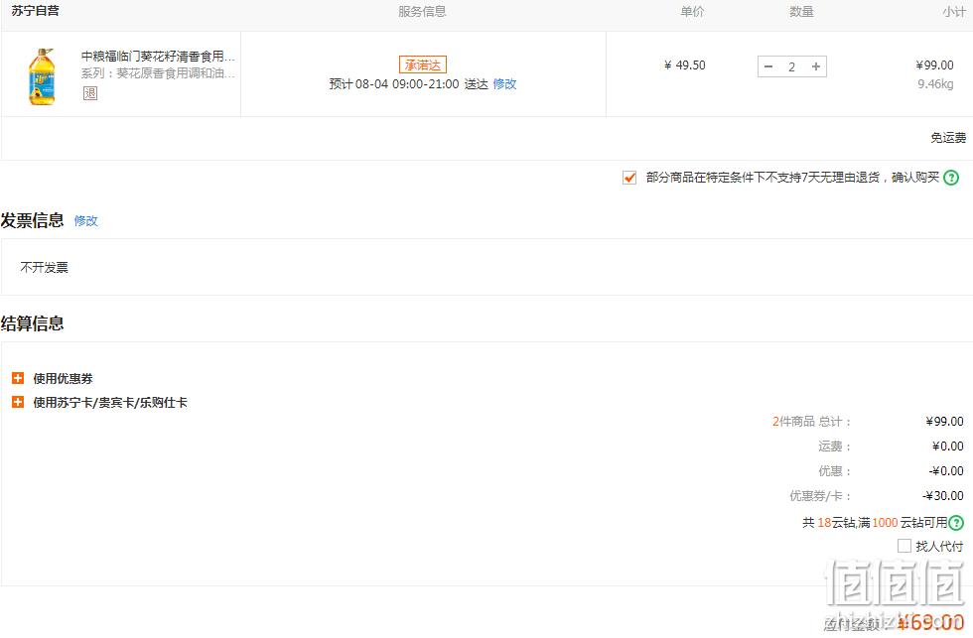Decrease quantity with the minus button

768,66
